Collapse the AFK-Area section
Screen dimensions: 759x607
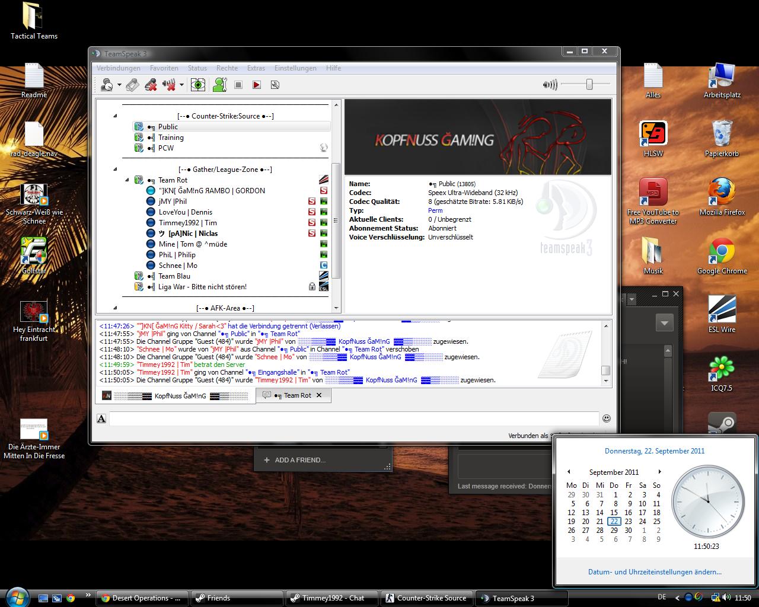click(115, 308)
